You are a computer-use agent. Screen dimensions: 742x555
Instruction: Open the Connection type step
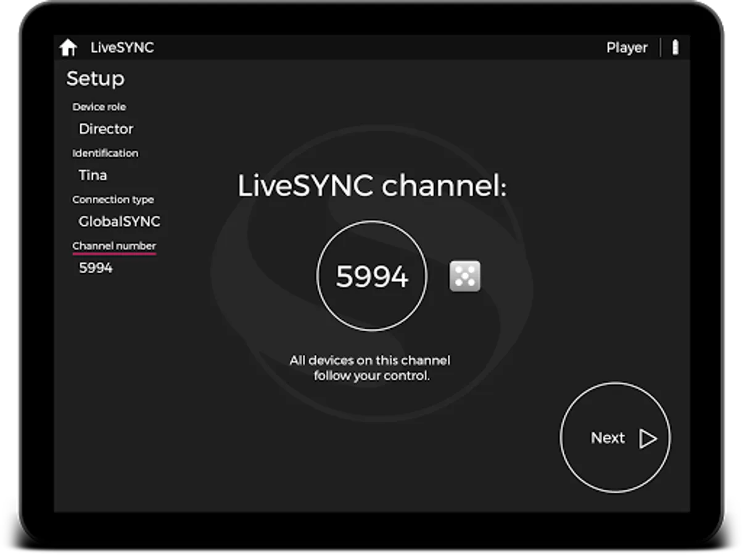tap(113, 199)
